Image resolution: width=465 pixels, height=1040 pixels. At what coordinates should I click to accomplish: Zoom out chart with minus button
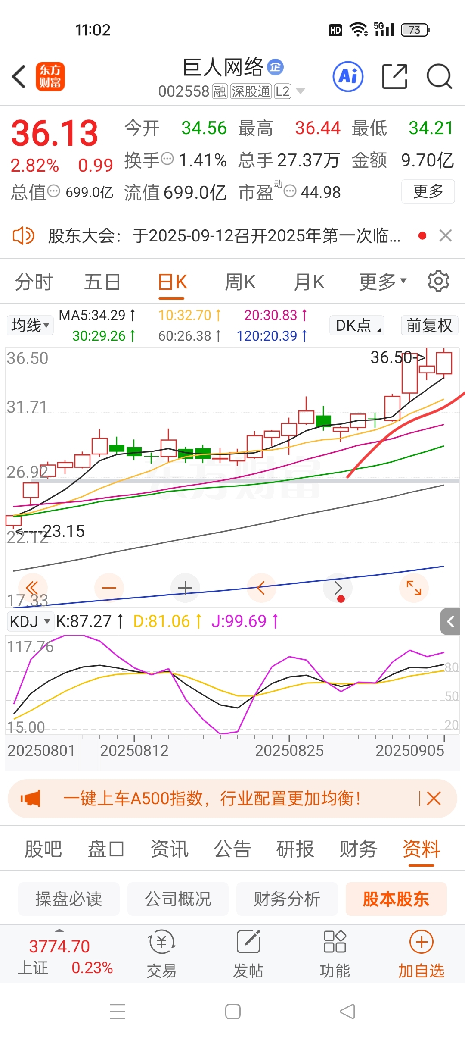(109, 588)
